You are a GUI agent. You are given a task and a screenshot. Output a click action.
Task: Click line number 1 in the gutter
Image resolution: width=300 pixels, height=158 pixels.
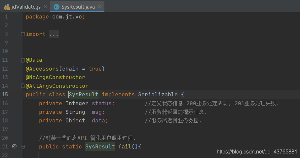click(6, 17)
